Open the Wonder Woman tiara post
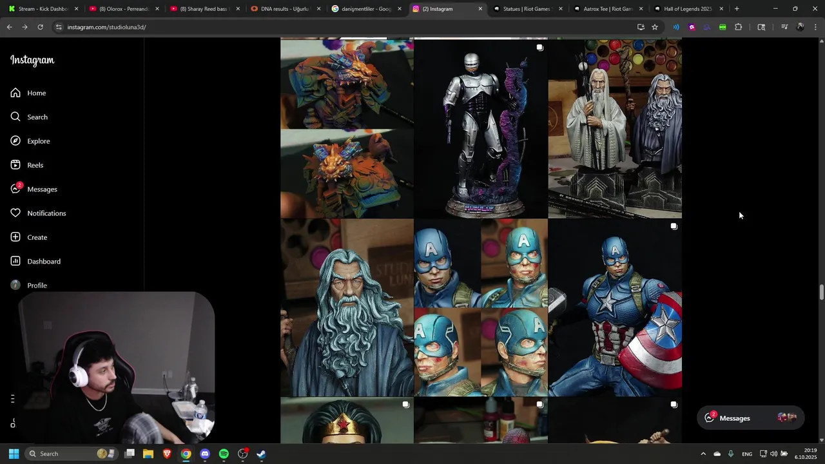Screen dimensions: 825x464 pyautogui.click(x=347, y=420)
